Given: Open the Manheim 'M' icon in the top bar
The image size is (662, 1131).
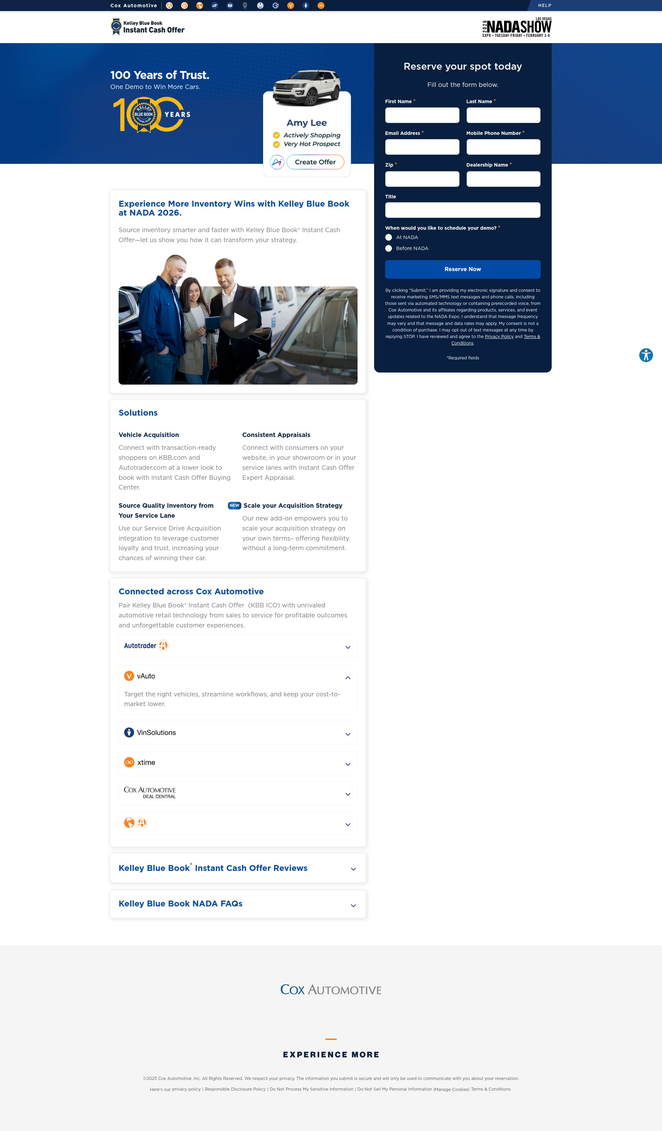Looking at the screenshot, I should 260,6.
